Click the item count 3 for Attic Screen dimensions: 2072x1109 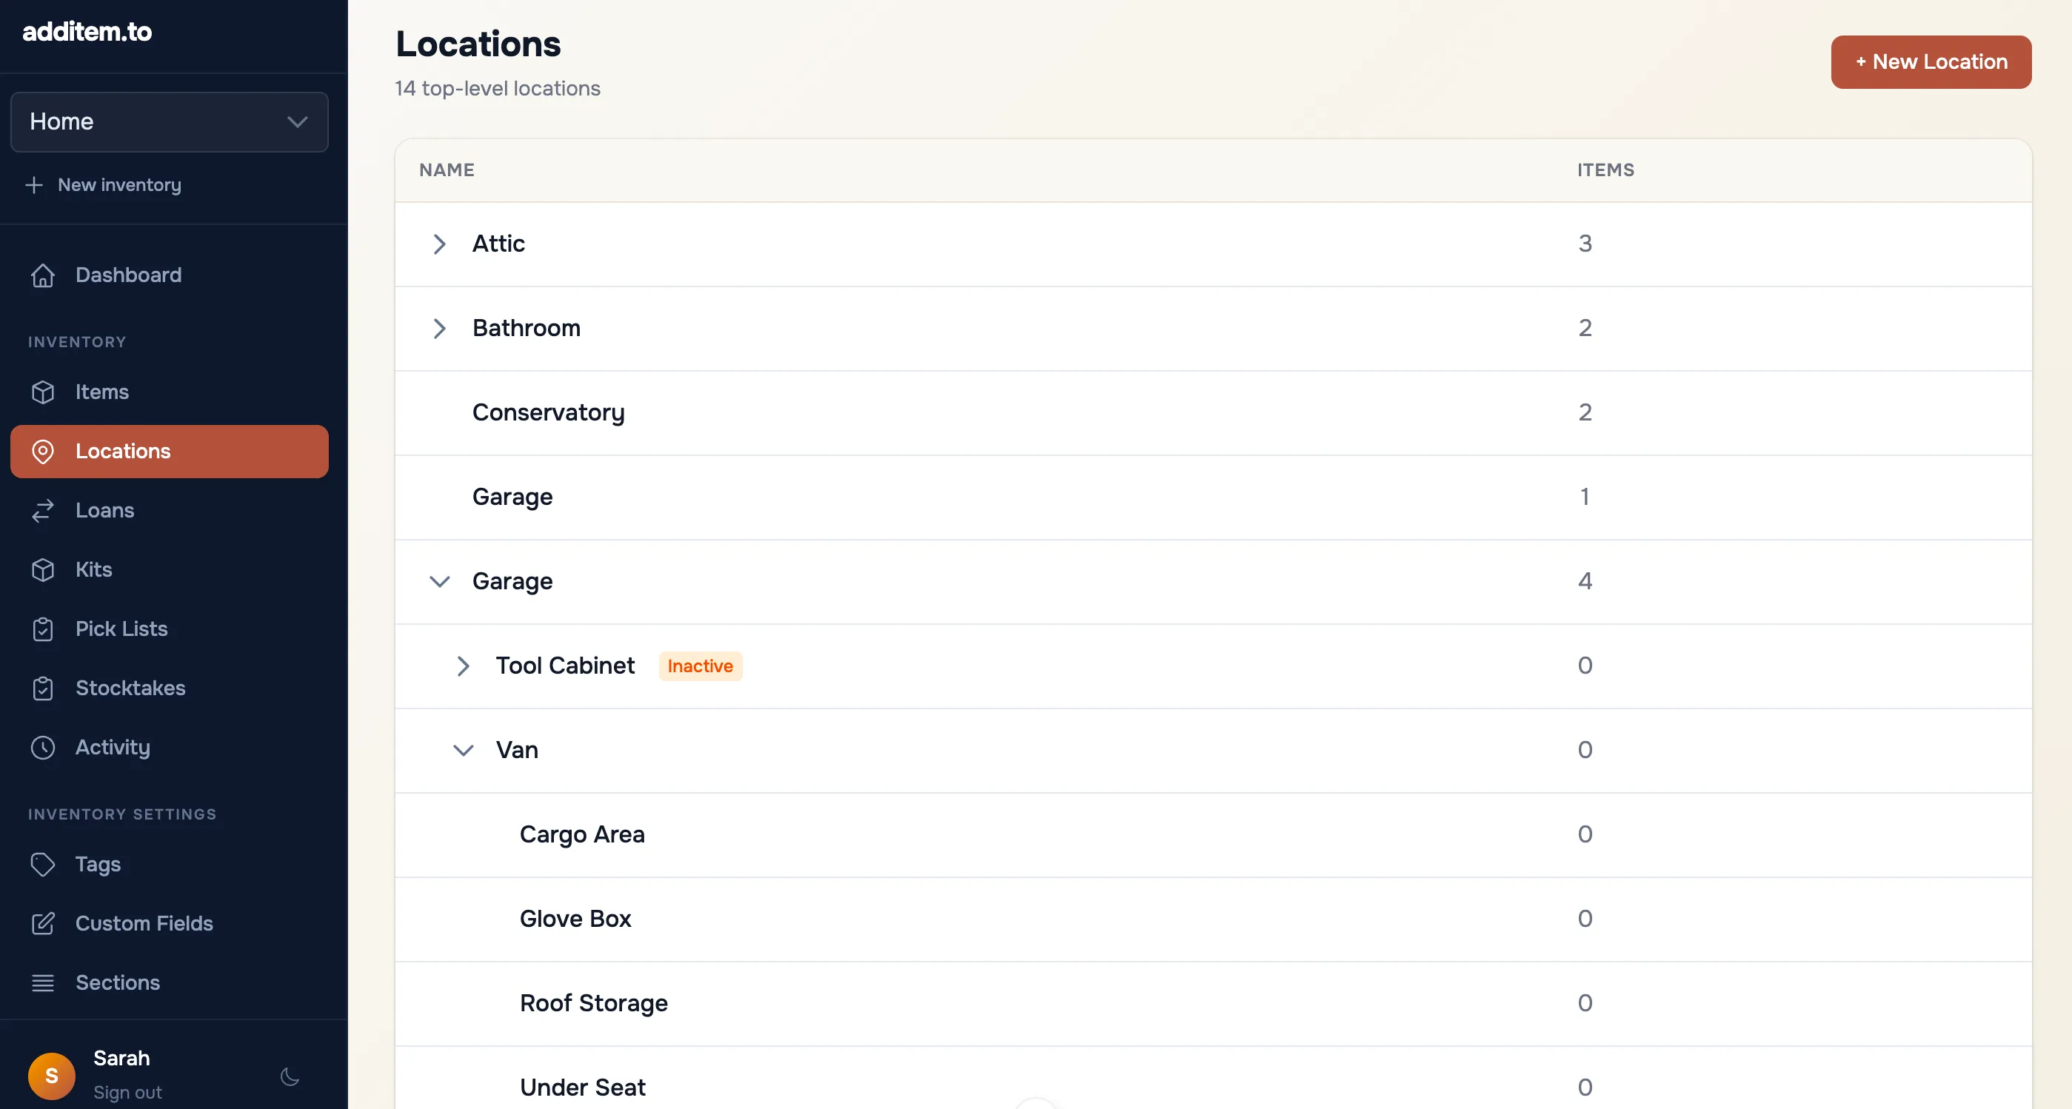1585,244
